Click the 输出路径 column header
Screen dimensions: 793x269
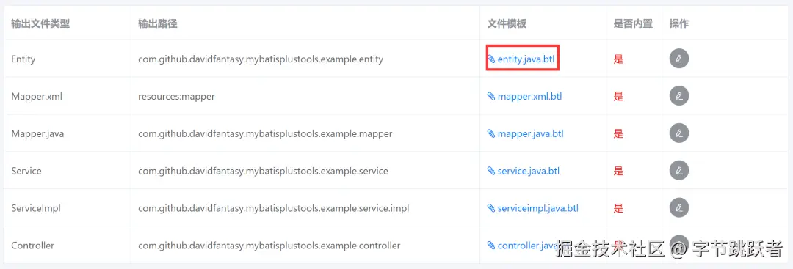[x=157, y=23]
